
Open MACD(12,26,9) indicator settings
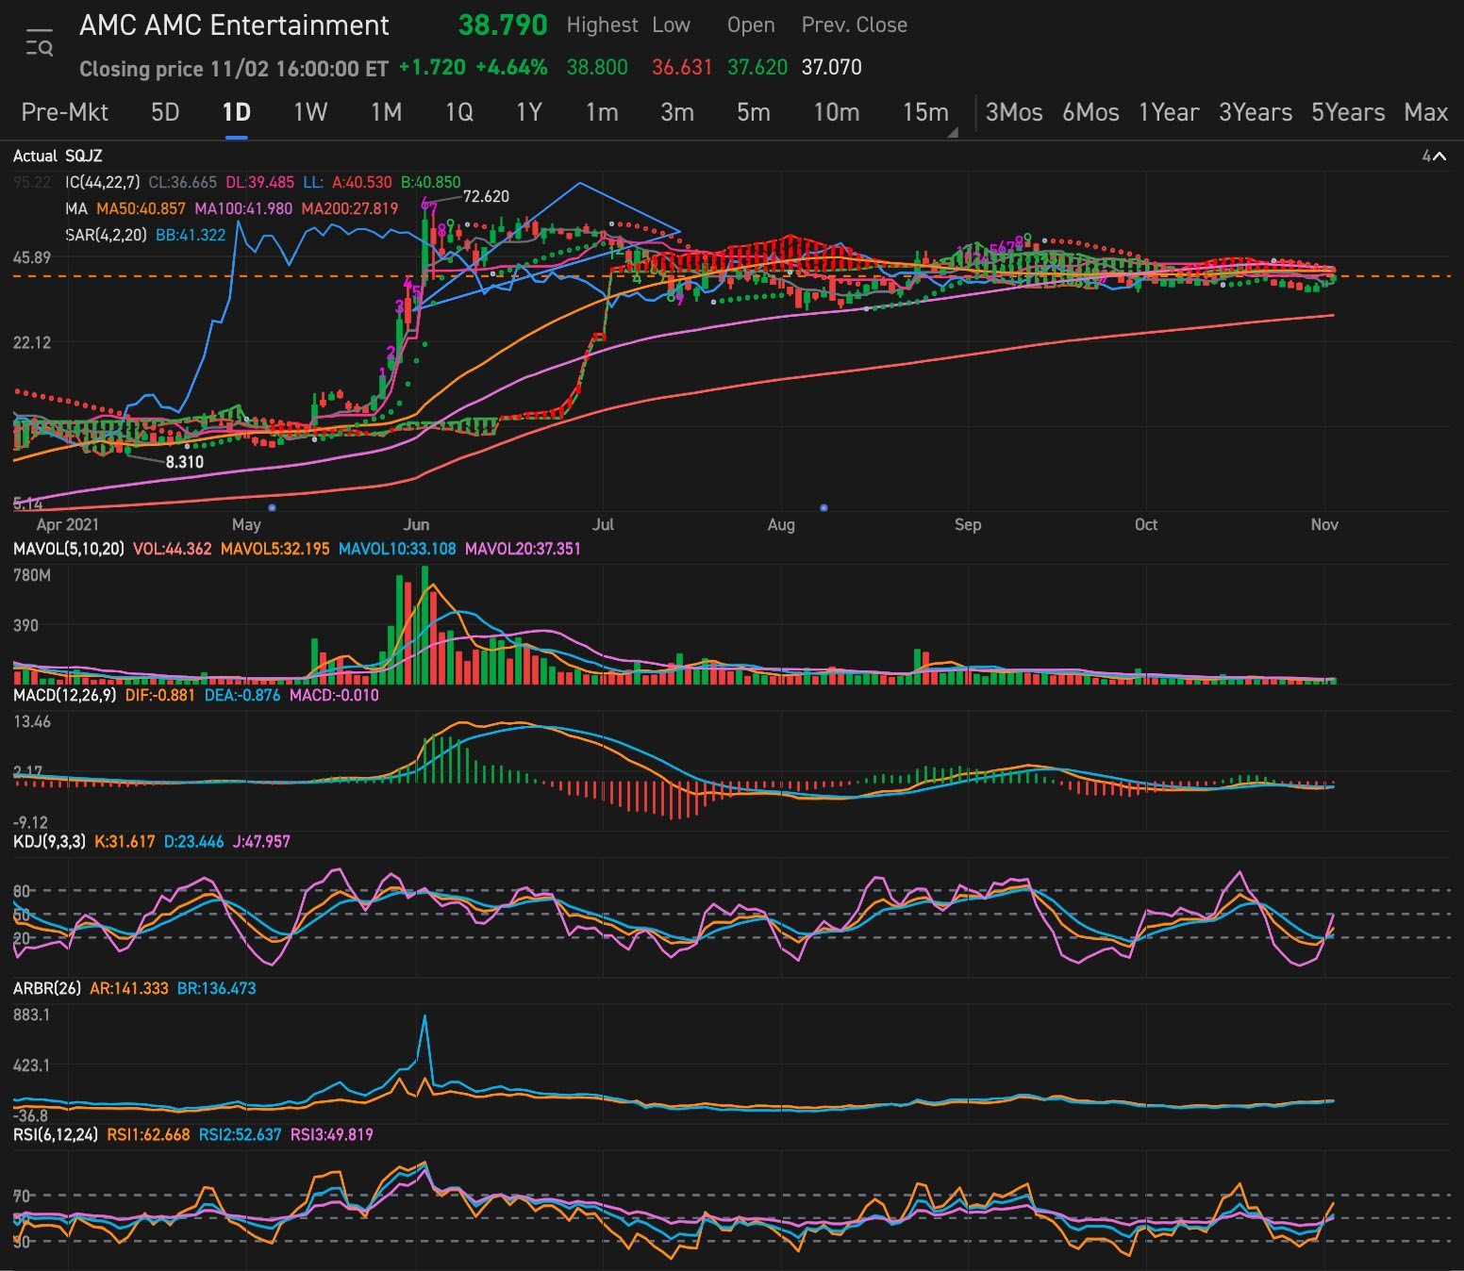pos(64,695)
